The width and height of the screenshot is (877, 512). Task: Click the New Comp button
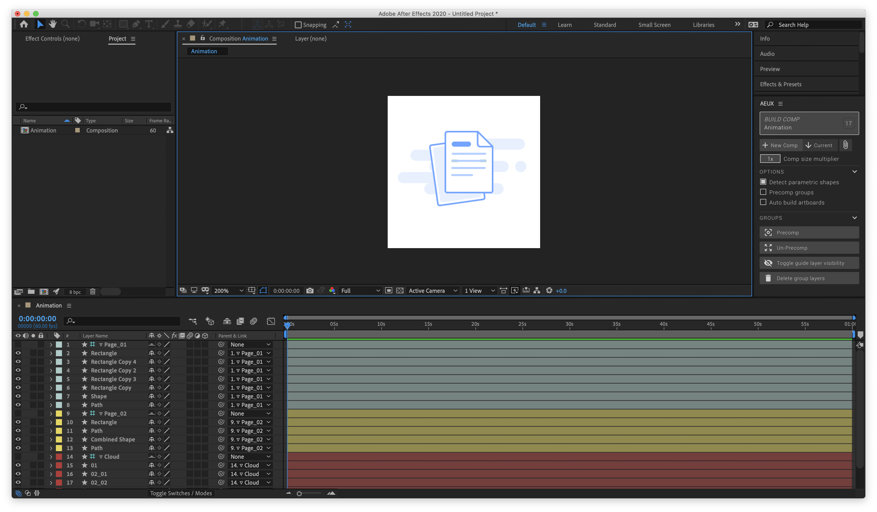click(x=780, y=145)
